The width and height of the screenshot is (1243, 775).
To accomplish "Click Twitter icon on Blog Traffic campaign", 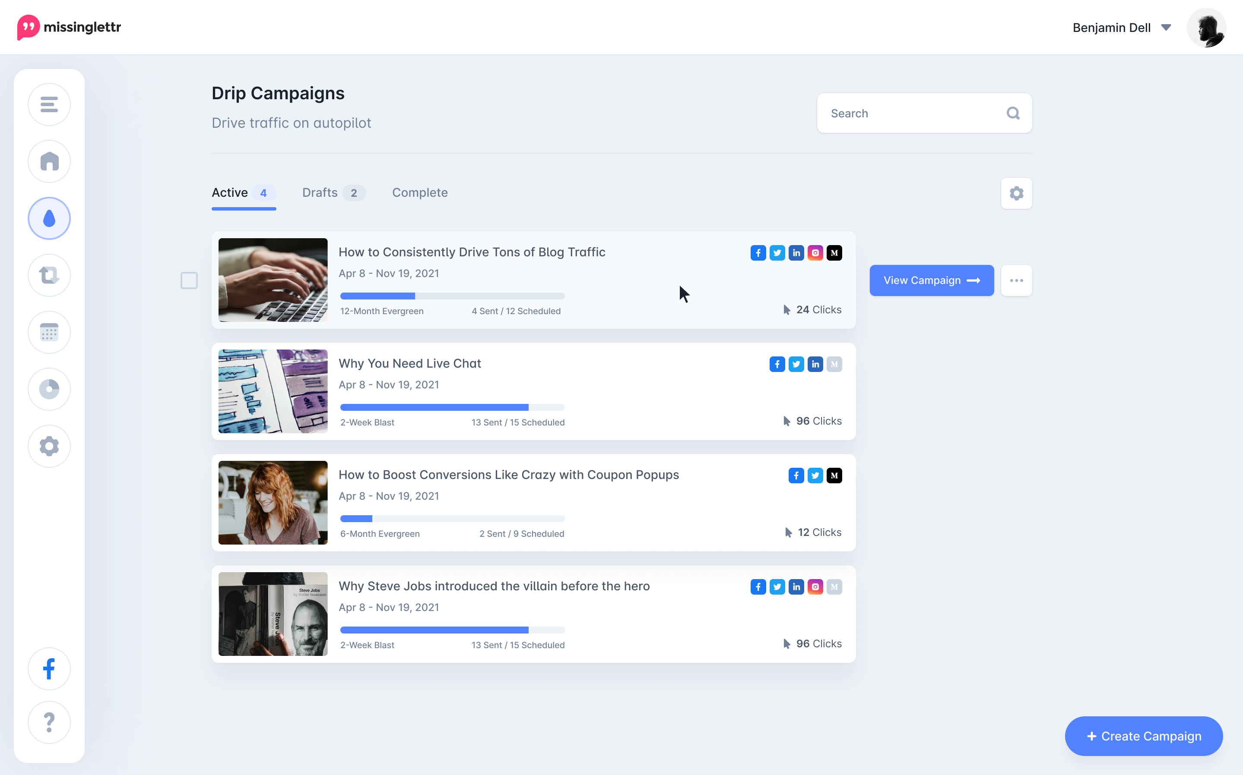I will [x=777, y=253].
